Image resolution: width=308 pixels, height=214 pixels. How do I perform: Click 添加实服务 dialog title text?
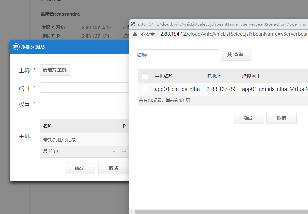(33, 47)
